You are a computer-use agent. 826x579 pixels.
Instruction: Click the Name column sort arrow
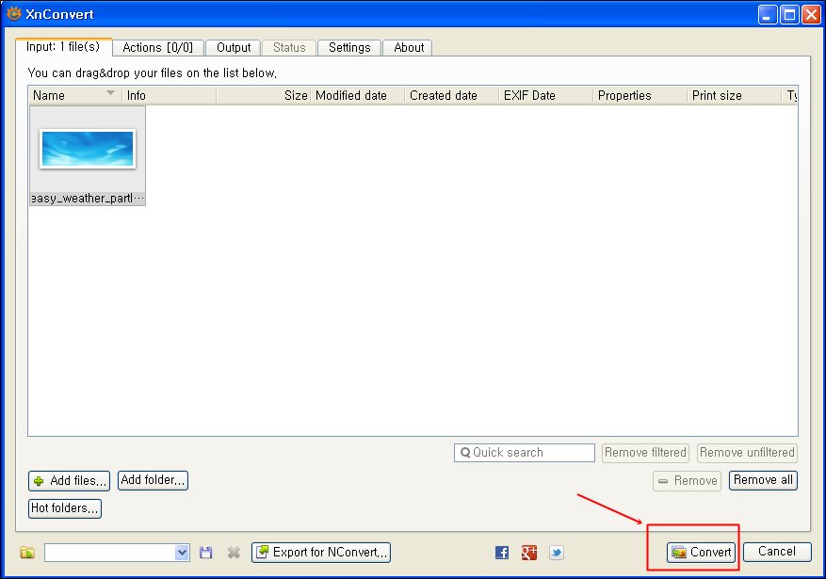[111, 94]
